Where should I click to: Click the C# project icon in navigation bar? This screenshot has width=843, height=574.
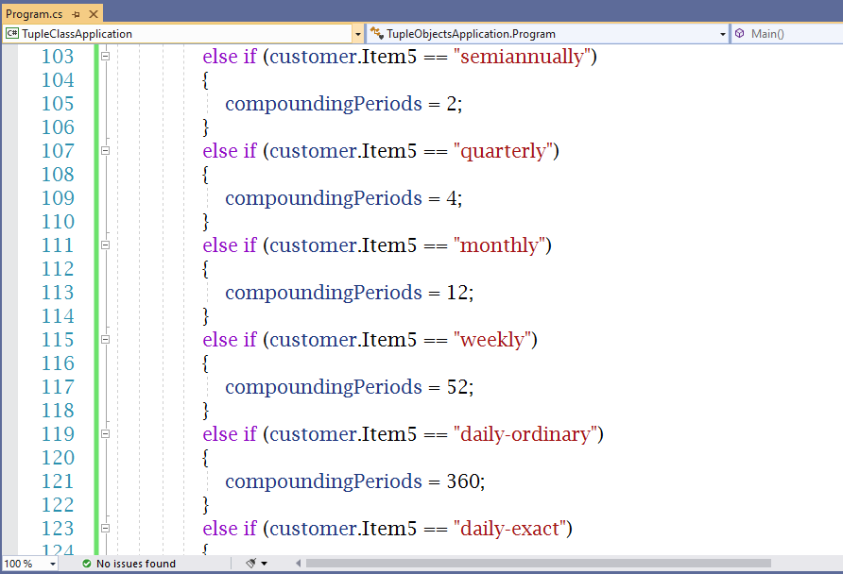tap(12, 34)
